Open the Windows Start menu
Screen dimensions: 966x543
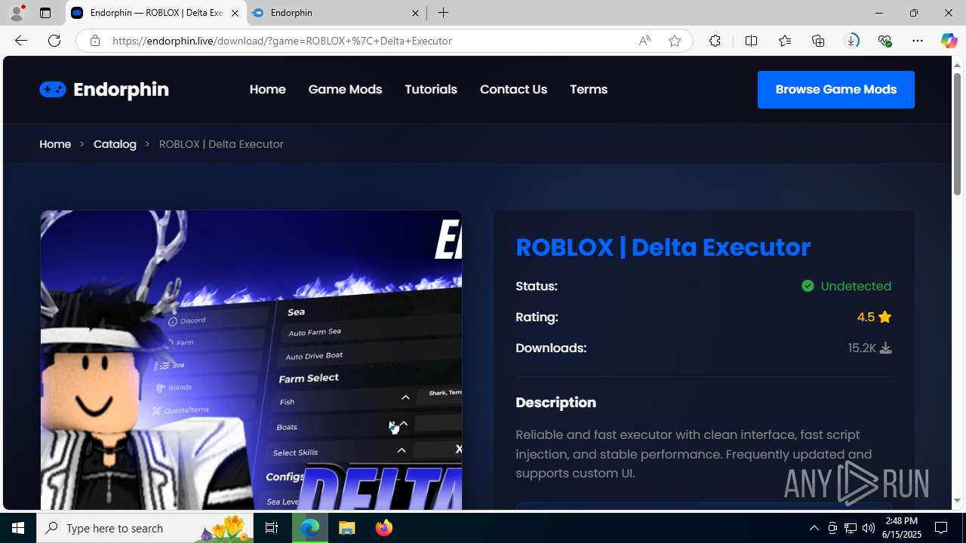coord(18,528)
